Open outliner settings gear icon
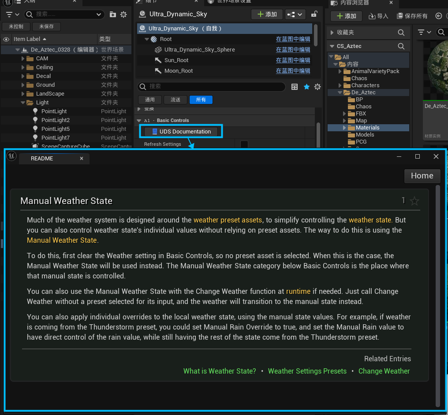 pyautogui.click(x=123, y=14)
